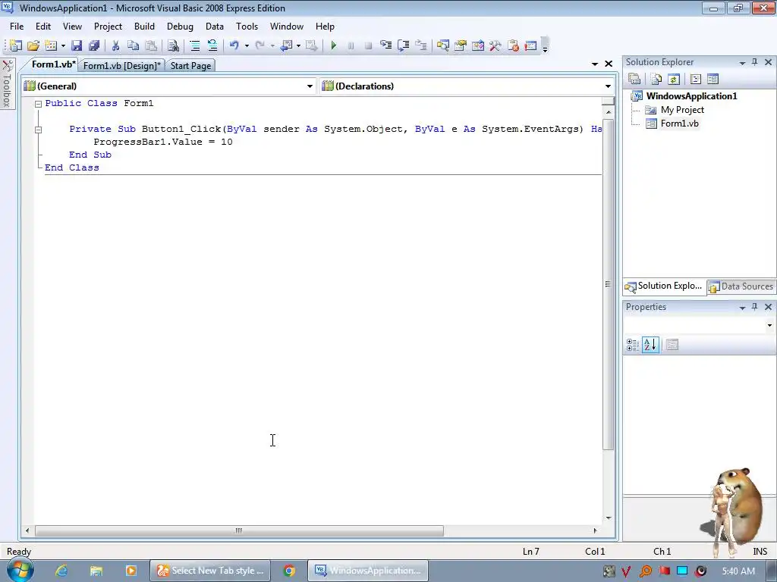The image size is (777, 582).
Task: Save the file with the floppy icon
Action: point(77,45)
